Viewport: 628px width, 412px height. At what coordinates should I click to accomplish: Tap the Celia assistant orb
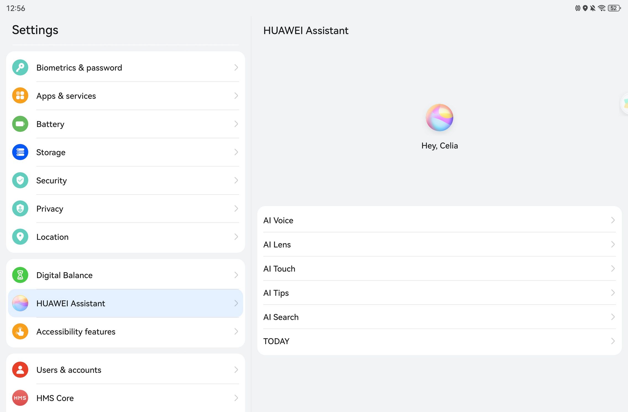point(439,118)
